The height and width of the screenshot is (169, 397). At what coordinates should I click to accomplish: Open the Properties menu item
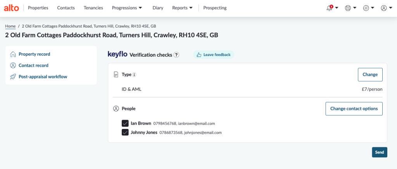[38, 8]
